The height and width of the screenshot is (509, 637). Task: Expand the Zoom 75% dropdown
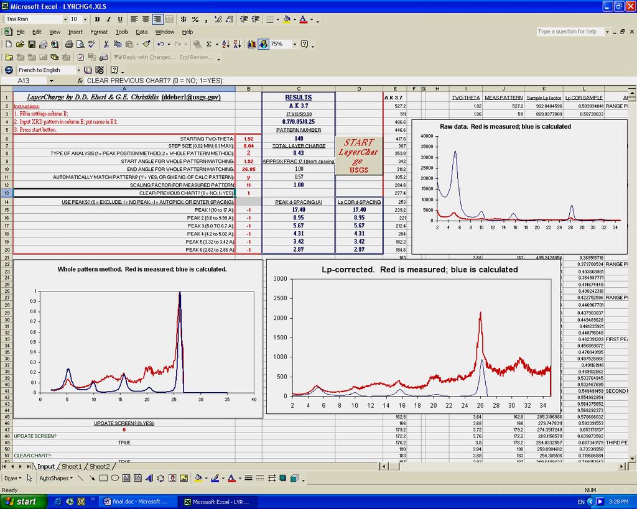294,44
